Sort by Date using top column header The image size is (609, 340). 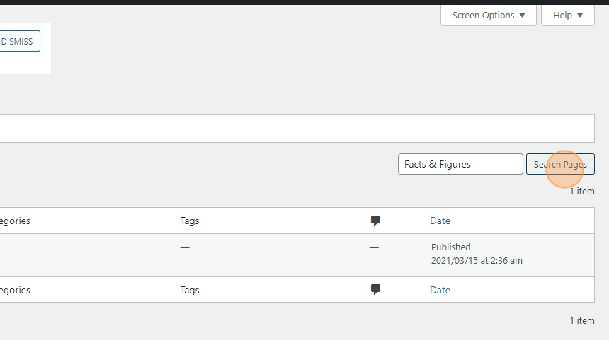click(x=440, y=221)
